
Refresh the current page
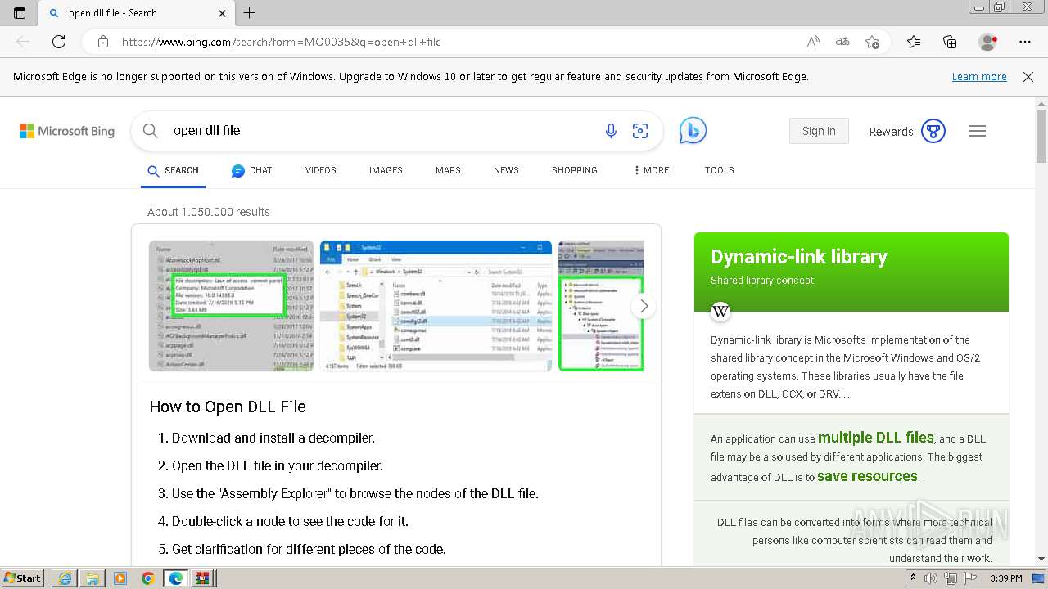coord(59,42)
